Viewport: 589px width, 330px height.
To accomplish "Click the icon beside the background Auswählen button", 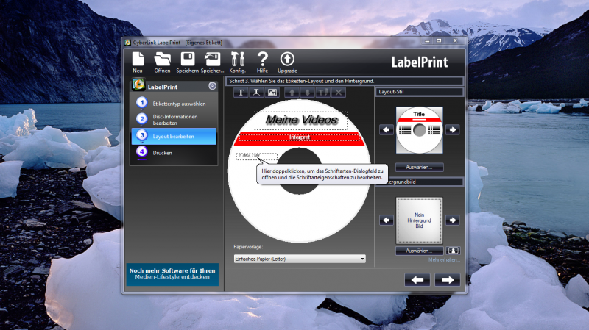I will point(453,251).
